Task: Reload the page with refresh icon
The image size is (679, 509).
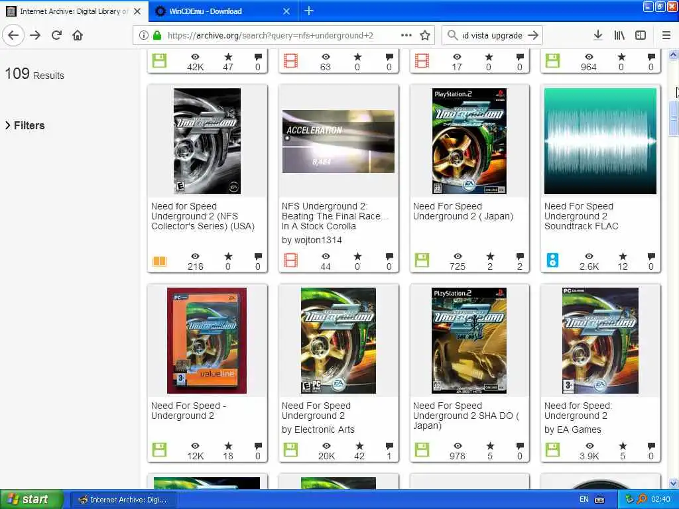Action: (x=56, y=35)
